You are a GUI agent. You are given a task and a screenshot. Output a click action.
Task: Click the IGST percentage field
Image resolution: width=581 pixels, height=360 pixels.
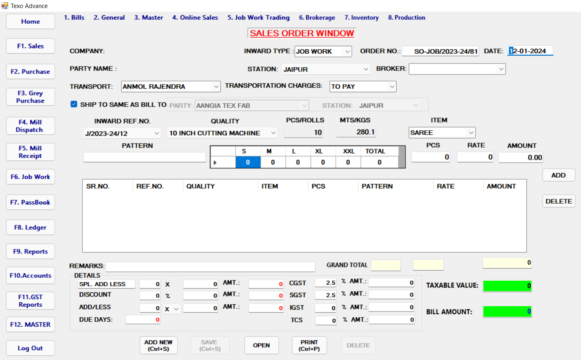325,308
